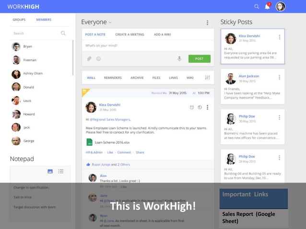
Task: Open Klea Dervishi's parking sticky post
Action: [253, 46]
